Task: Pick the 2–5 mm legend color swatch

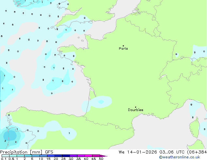Action: point(28,156)
